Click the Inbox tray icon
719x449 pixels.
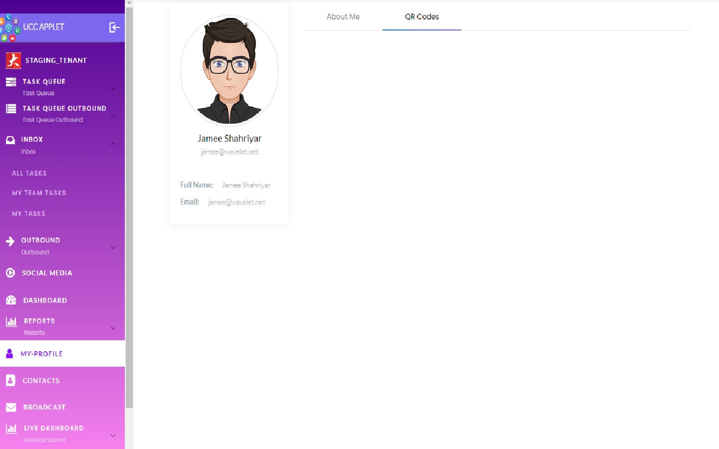click(10, 140)
